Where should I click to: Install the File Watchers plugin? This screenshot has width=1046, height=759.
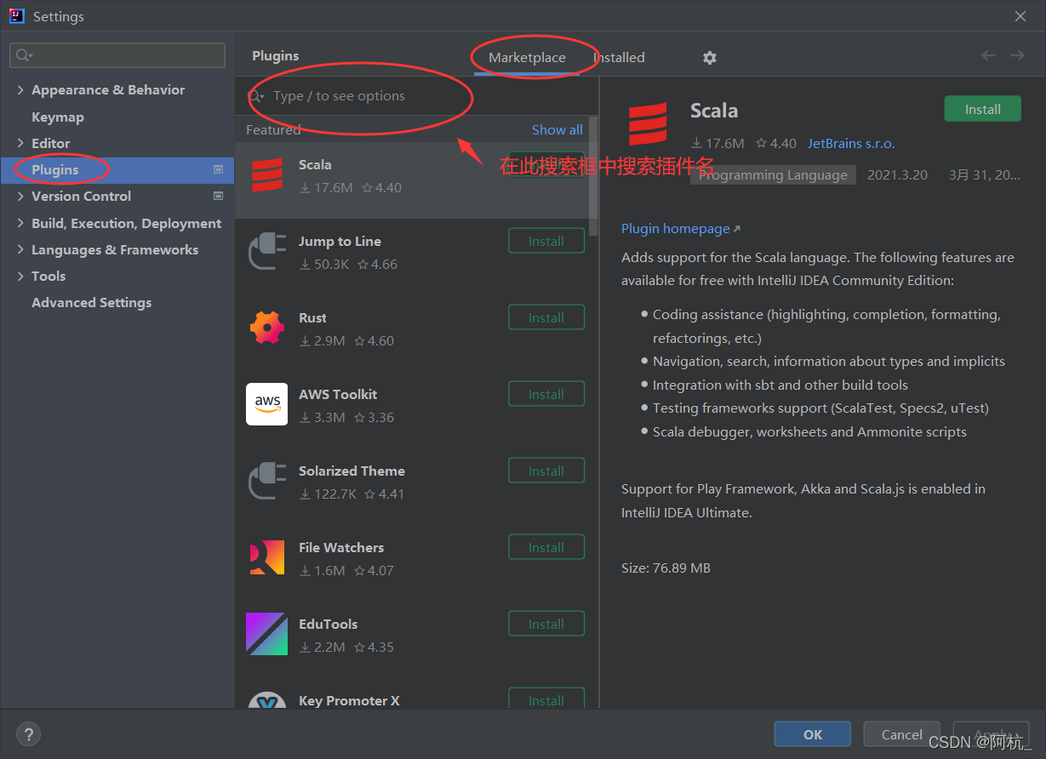tap(546, 547)
